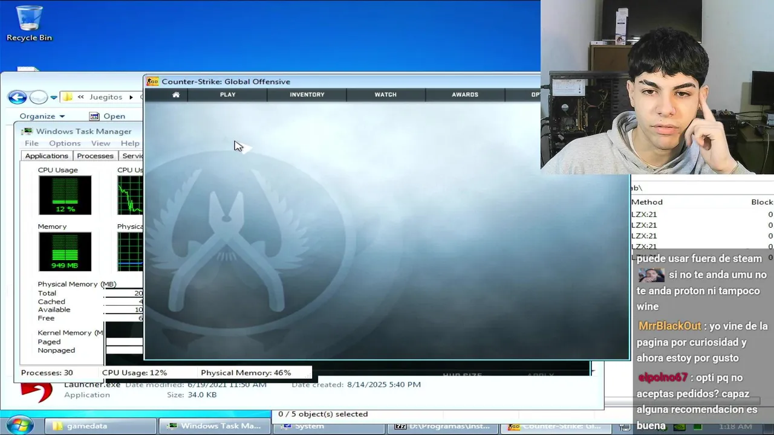
Task: Click the 'Physical Memory (MB)' group label
Action: click(x=77, y=284)
